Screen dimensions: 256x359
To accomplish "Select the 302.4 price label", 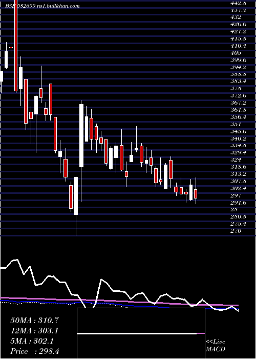I will pos(239,188).
